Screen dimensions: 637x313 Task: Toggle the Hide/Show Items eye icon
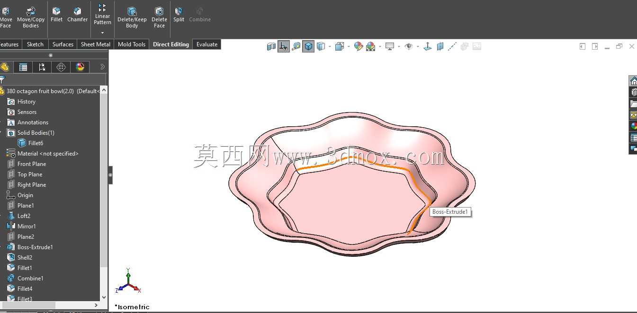pos(409,46)
